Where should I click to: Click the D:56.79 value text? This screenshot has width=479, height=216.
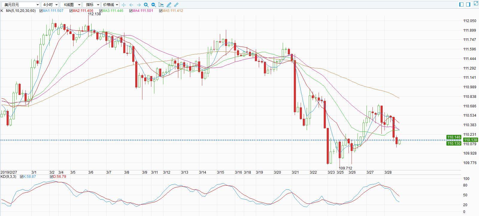coord(60,177)
